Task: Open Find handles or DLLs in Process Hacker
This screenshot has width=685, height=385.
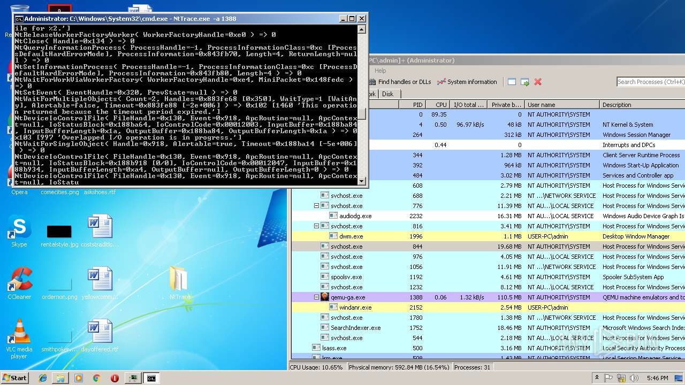Action: pos(400,82)
